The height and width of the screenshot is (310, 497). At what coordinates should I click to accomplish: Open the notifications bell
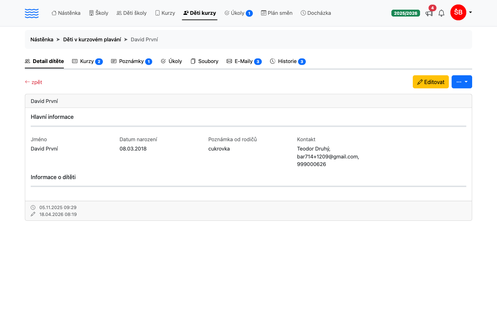coord(441,13)
